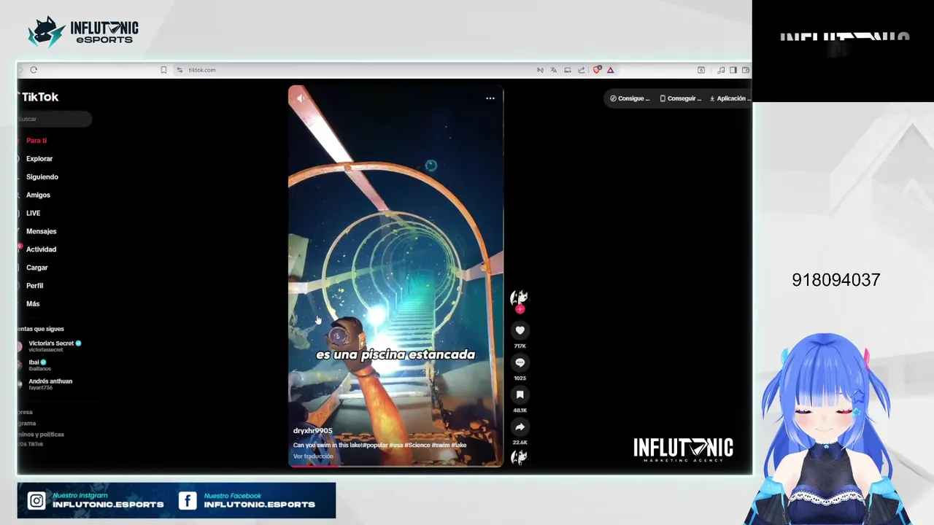The image size is (934, 525).
Task: Click the Consigue button in the header
Action: pyautogui.click(x=630, y=98)
